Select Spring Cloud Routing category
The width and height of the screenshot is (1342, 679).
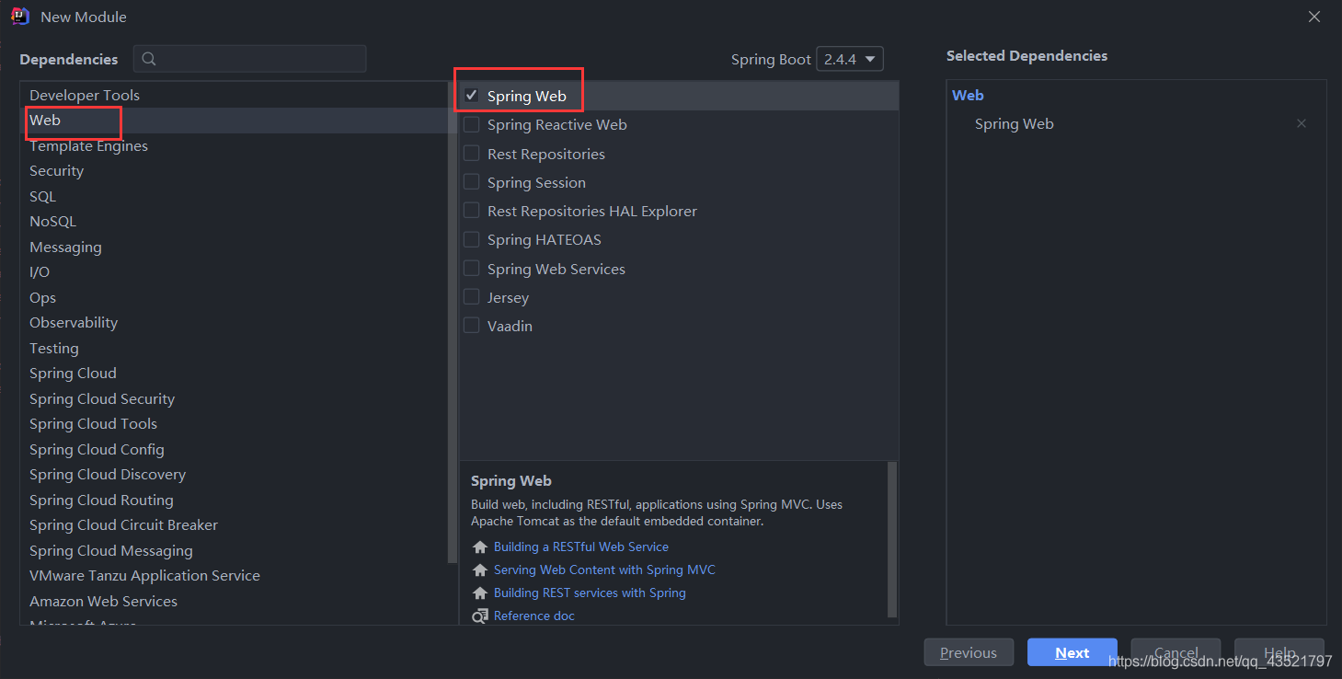234,501
